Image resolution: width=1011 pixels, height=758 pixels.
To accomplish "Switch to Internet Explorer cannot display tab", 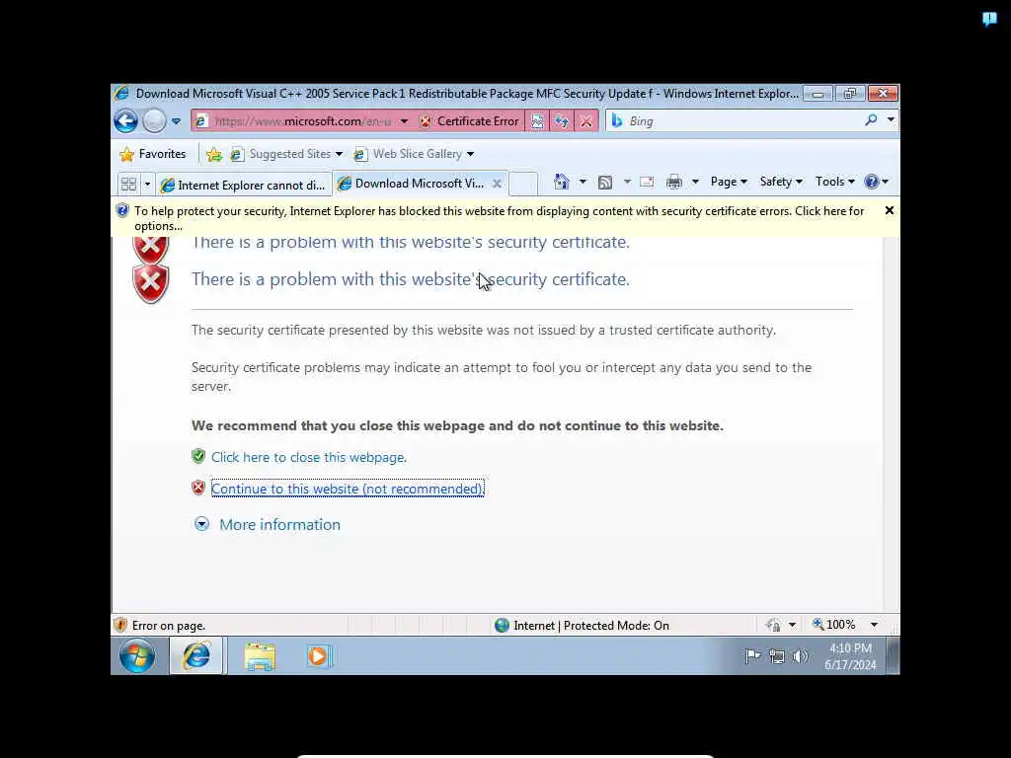I will [244, 185].
